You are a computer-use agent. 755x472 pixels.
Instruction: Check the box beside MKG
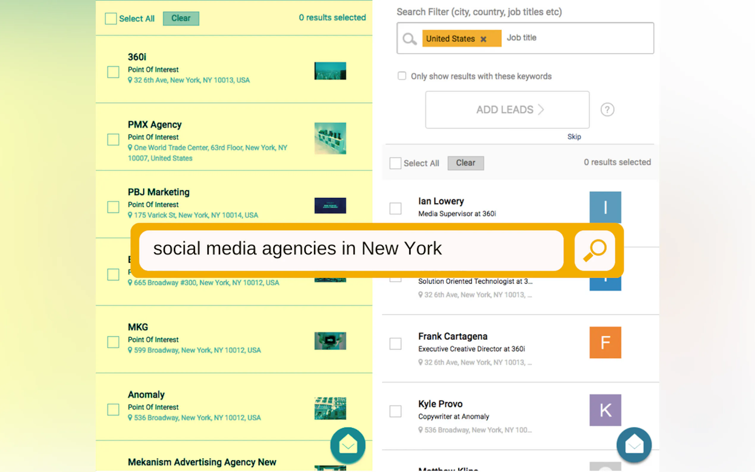pos(113,342)
